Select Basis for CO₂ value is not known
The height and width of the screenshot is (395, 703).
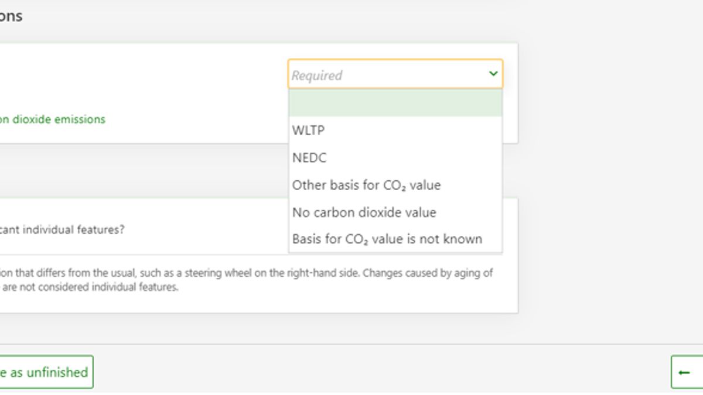[x=387, y=239]
